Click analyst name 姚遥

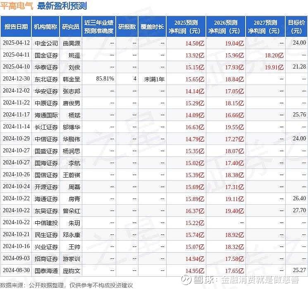point(74,55)
